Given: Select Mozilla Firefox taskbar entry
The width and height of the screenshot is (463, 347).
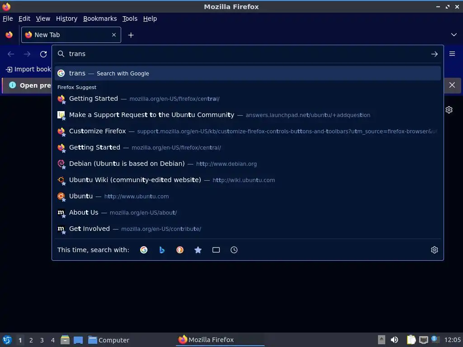Looking at the screenshot, I should pos(220,340).
